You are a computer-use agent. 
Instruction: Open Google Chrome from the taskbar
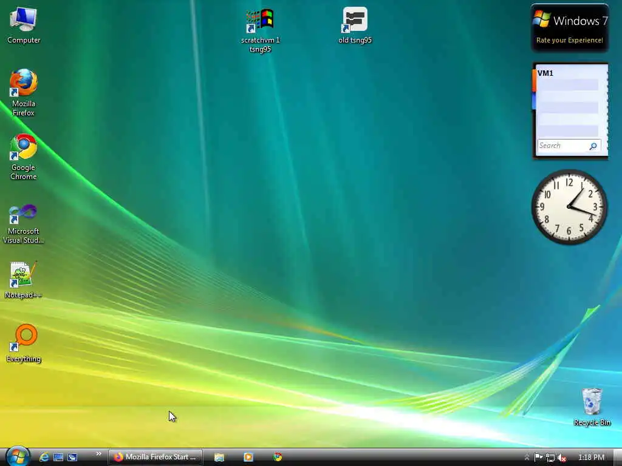278,458
